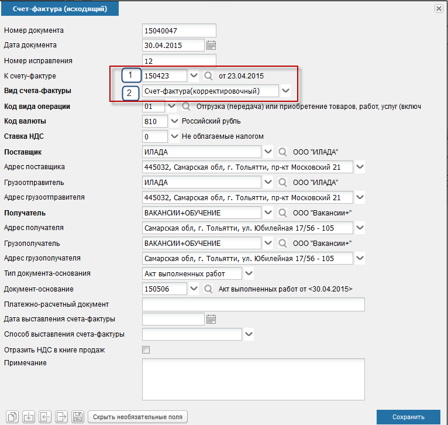
Task: Click Поставщик field ИЛАДА
Action: click(x=202, y=152)
